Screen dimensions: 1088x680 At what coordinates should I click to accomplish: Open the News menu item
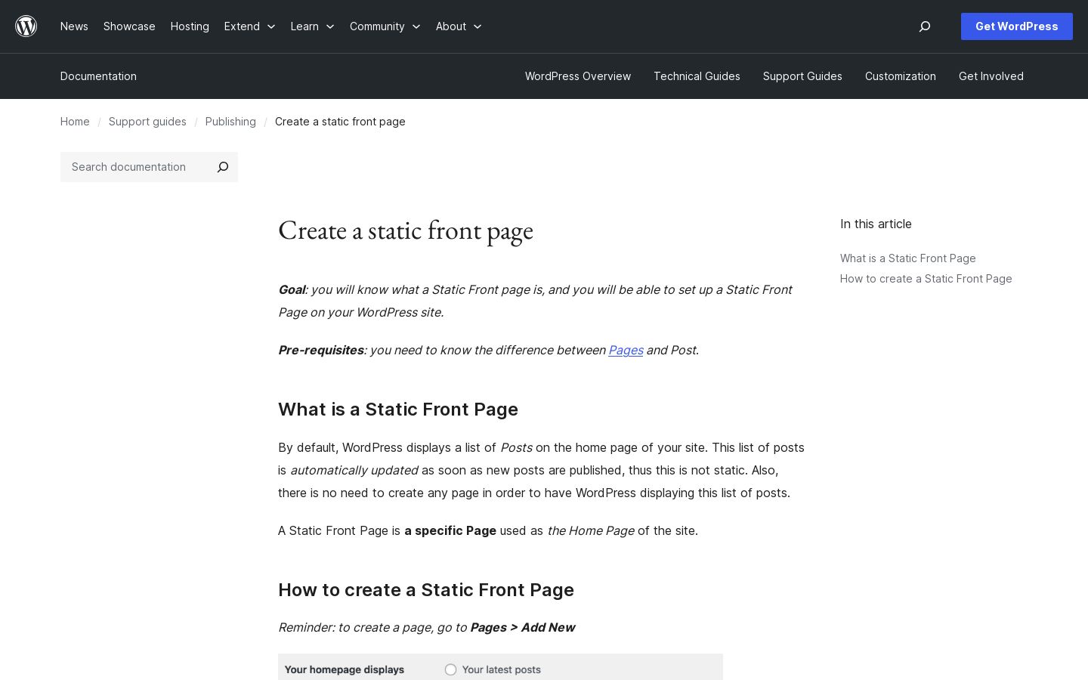tap(74, 26)
